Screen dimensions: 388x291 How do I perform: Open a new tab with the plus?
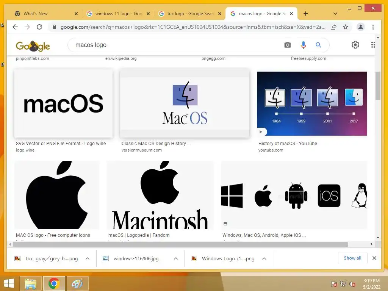click(306, 14)
